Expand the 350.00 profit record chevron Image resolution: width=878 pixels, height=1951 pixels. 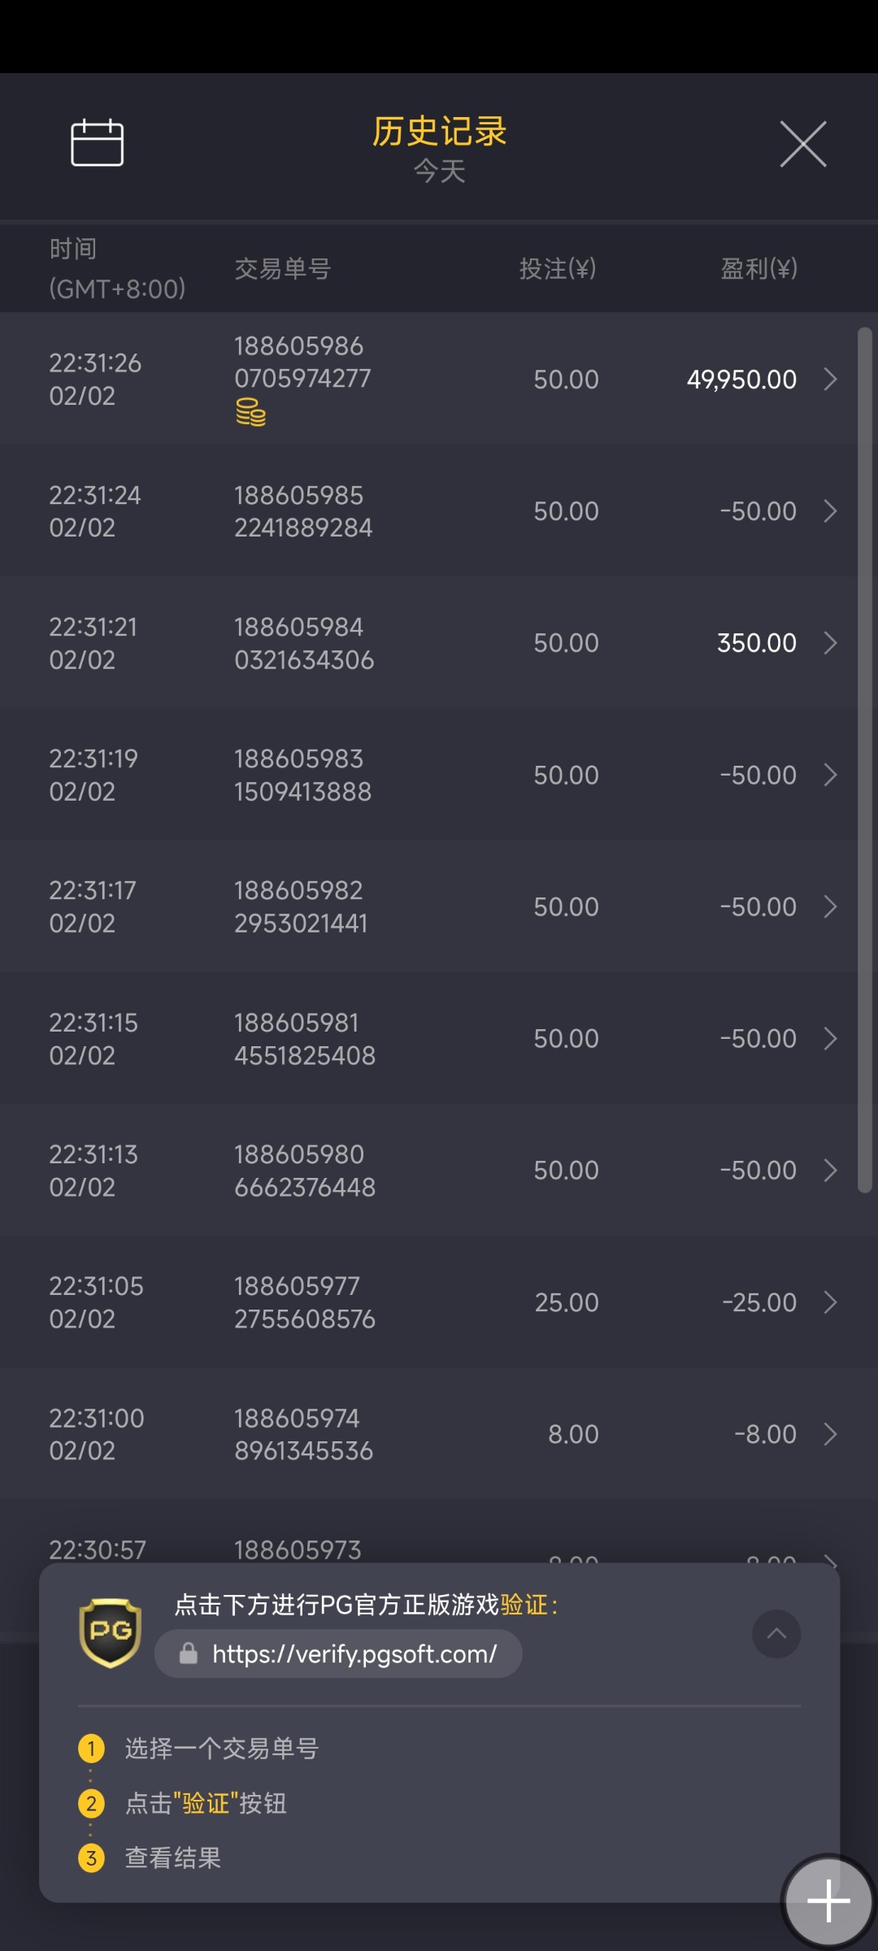click(830, 643)
